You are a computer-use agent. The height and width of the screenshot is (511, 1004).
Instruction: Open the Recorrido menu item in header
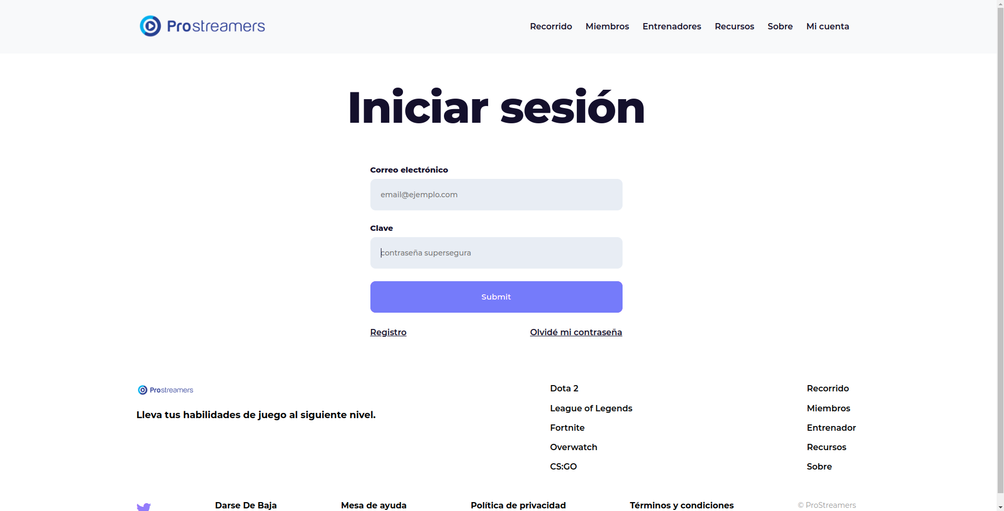pos(551,26)
